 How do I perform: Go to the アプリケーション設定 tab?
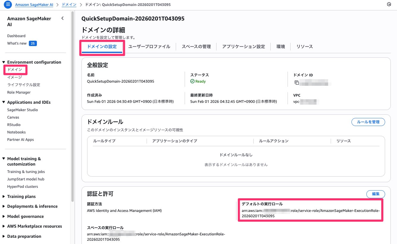click(244, 47)
